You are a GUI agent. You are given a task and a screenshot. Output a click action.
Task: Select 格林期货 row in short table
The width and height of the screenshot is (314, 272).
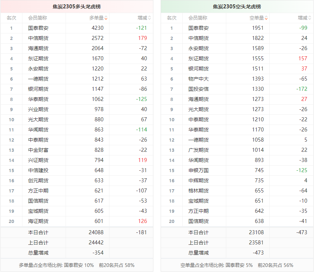tap(198, 191)
